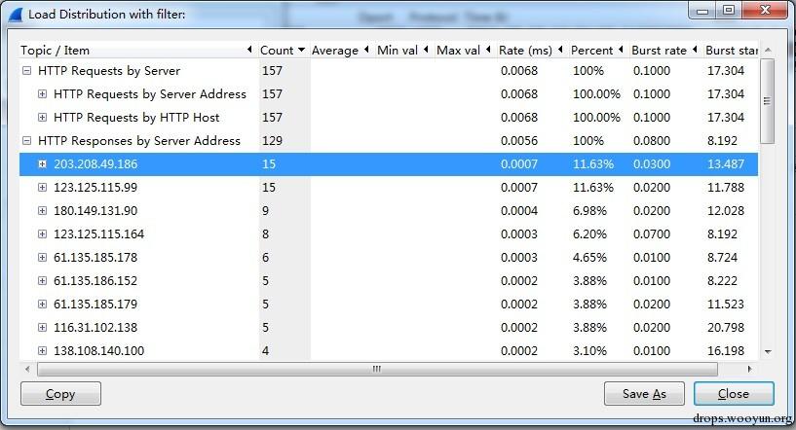Sort by Rate (ms) column header
Image resolution: width=796 pixels, height=430 pixels.
[531, 51]
